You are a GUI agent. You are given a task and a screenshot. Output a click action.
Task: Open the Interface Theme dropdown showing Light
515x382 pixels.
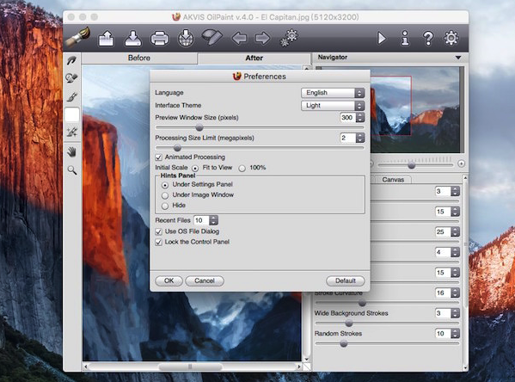(333, 106)
